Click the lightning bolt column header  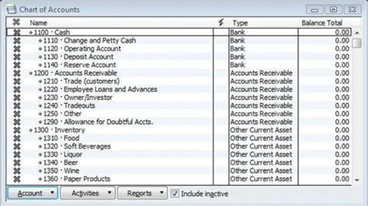[221, 23]
